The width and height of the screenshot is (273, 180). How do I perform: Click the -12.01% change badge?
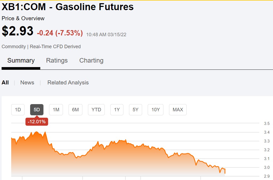click(x=37, y=122)
